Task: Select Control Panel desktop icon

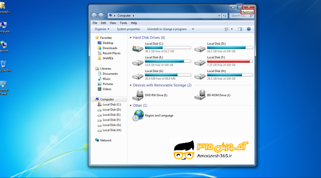Action: tap(4, 88)
